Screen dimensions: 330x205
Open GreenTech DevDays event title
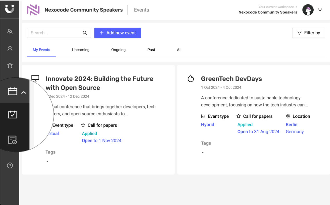pyautogui.click(x=231, y=79)
